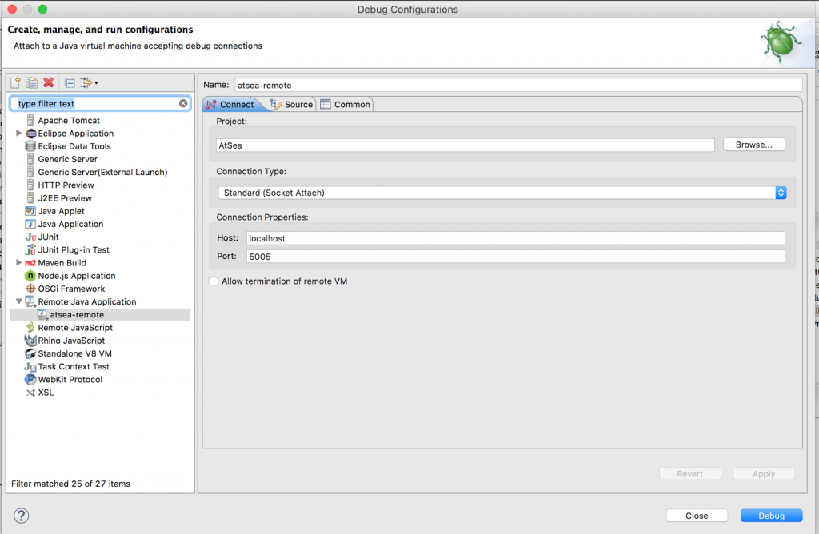Screen dimensions: 819x534
Task: Browse for a different project
Action: pyautogui.click(x=753, y=144)
